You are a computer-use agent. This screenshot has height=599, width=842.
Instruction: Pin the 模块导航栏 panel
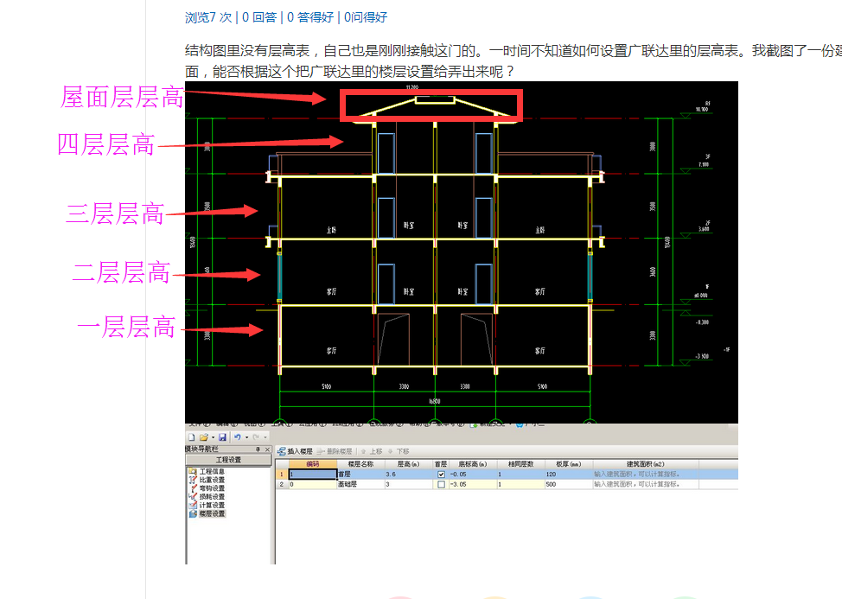pyautogui.click(x=258, y=449)
